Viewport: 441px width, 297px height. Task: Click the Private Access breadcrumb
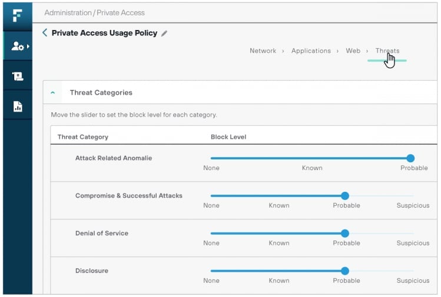click(x=121, y=12)
